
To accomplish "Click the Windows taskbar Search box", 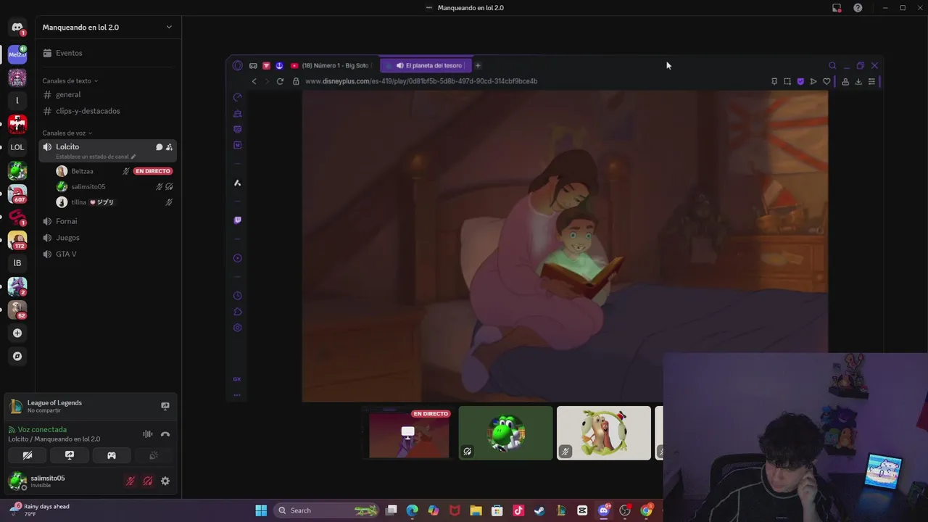I will point(328,510).
